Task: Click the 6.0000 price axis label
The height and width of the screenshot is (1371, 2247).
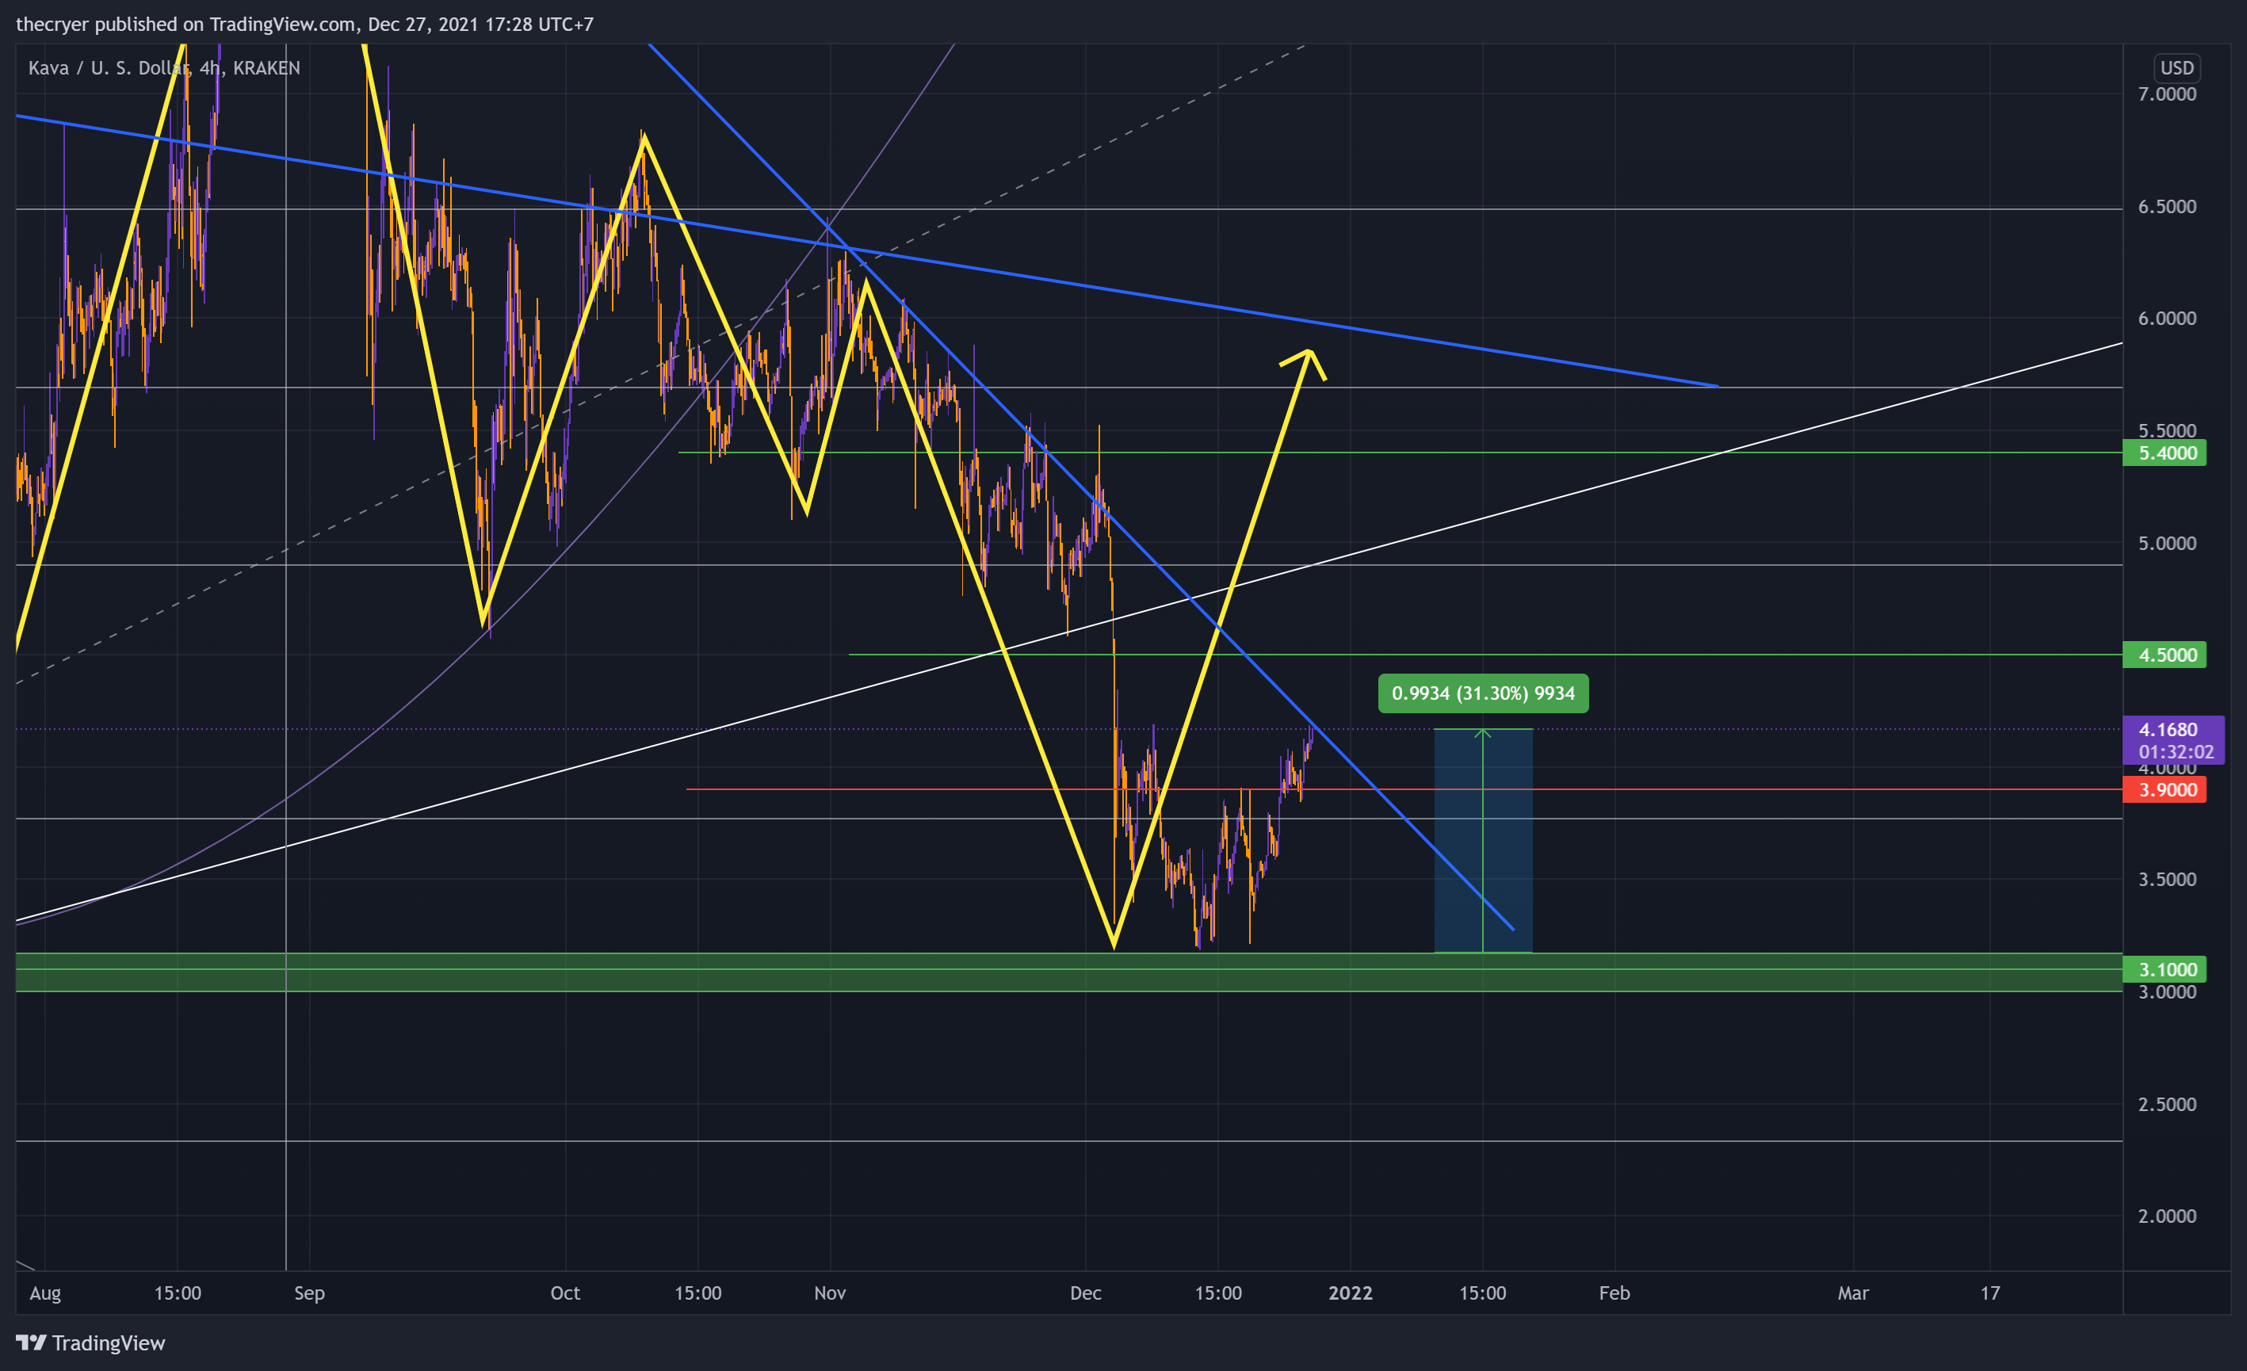Action: click(x=2167, y=318)
